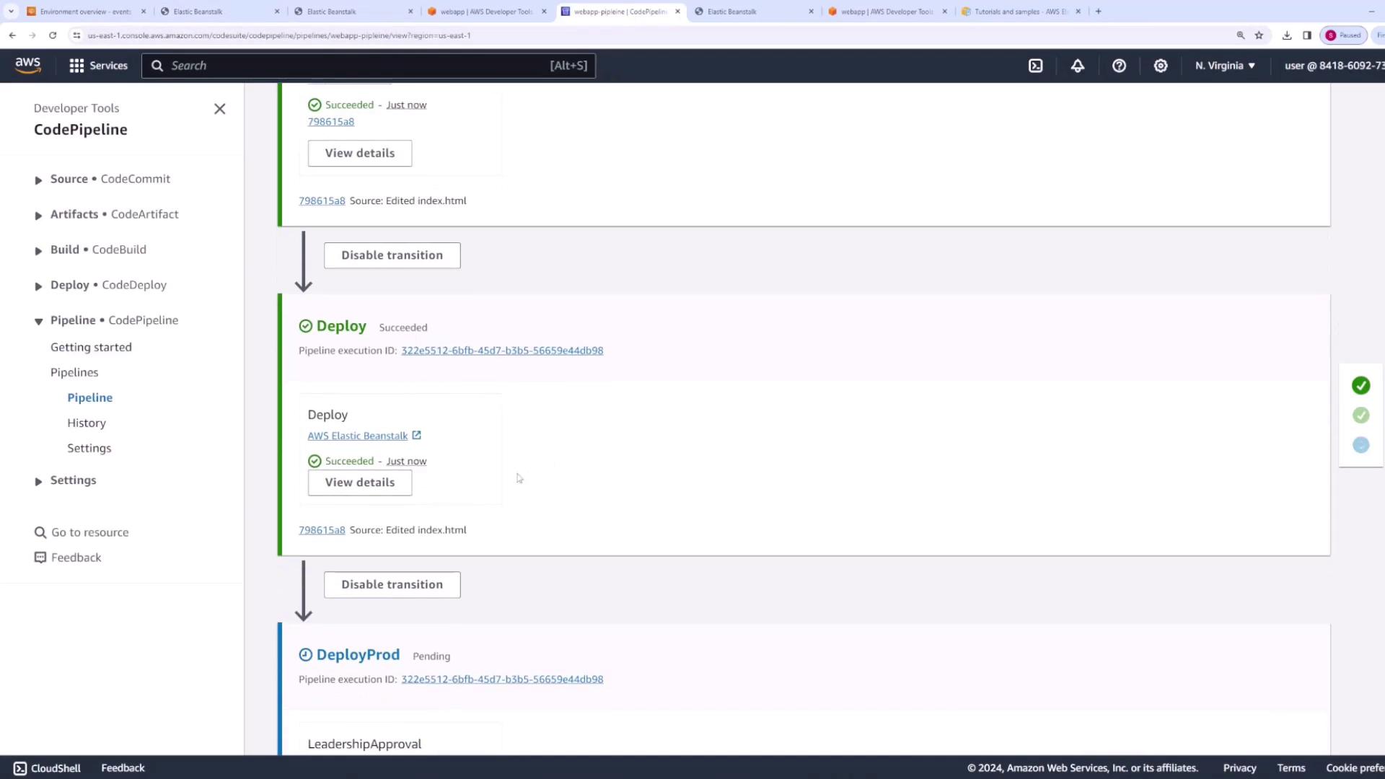Image resolution: width=1385 pixels, height=779 pixels.
Task: Expand Source CodeCommit section
Action: [x=38, y=180]
